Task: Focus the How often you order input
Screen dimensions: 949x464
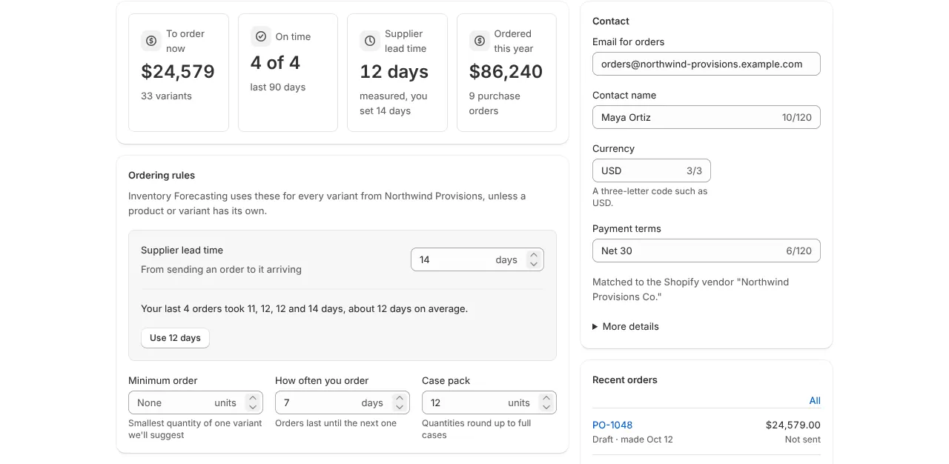Action: pos(343,402)
